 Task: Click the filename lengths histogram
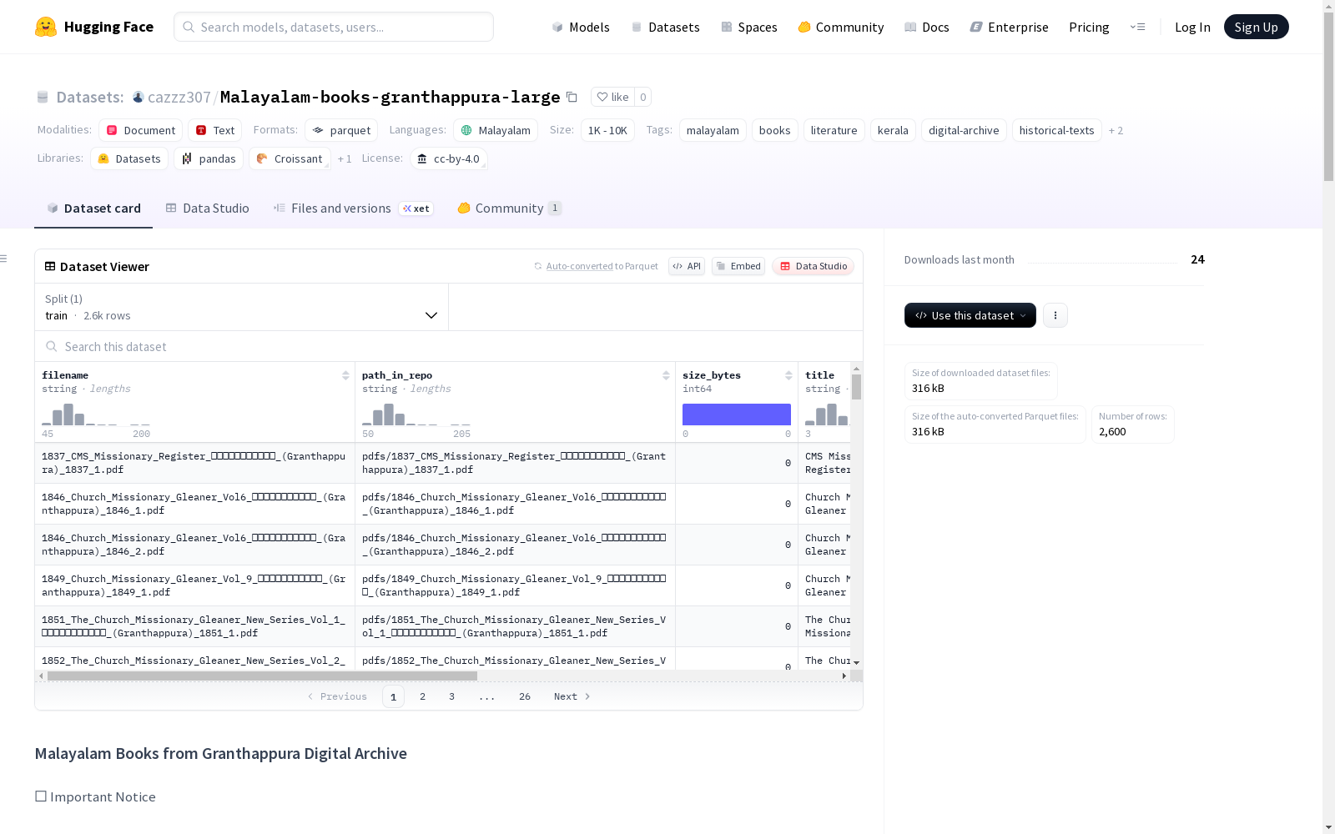(96, 414)
